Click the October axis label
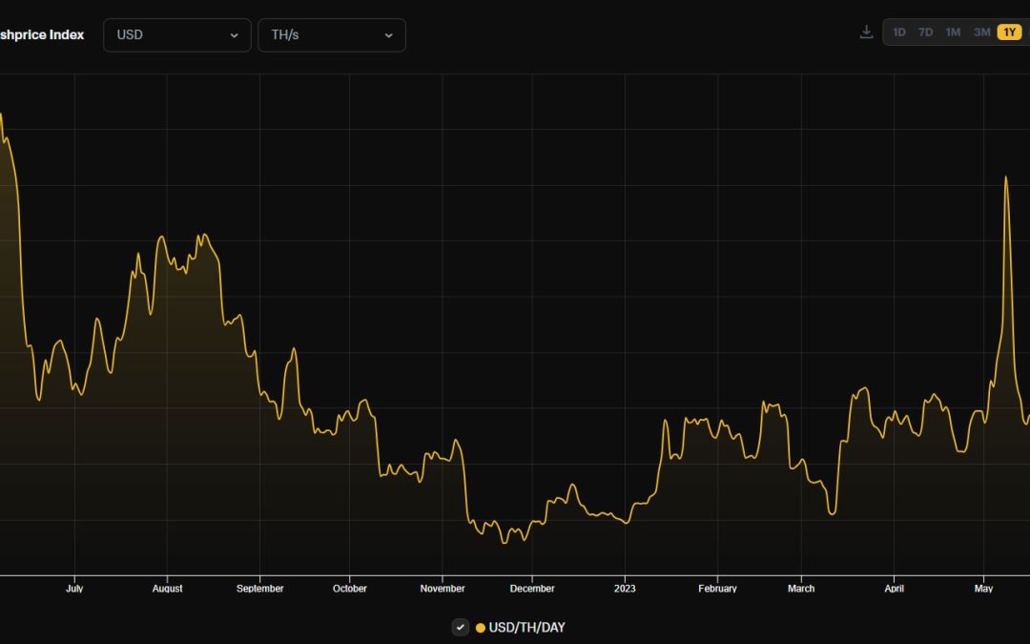The width and height of the screenshot is (1030, 644). coord(349,588)
